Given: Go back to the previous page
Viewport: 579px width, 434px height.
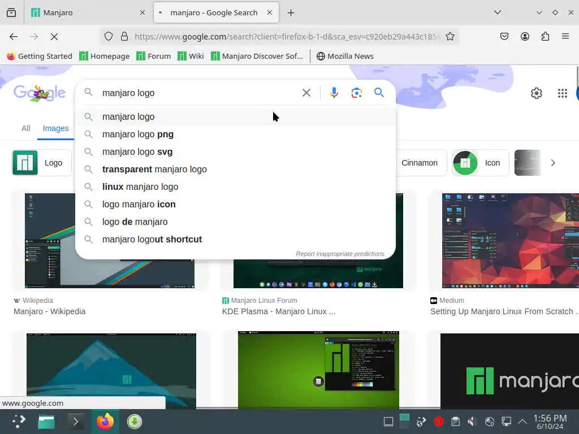Looking at the screenshot, I should [x=14, y=37].
